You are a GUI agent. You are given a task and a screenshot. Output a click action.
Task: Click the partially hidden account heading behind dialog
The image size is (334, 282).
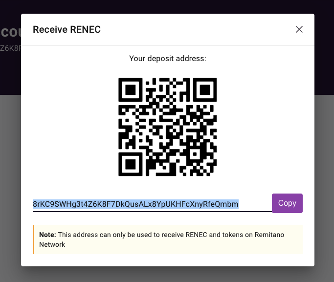coord(10,32)
